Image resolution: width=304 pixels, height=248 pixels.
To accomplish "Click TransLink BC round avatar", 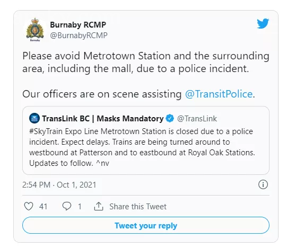I will coord(34,118).
